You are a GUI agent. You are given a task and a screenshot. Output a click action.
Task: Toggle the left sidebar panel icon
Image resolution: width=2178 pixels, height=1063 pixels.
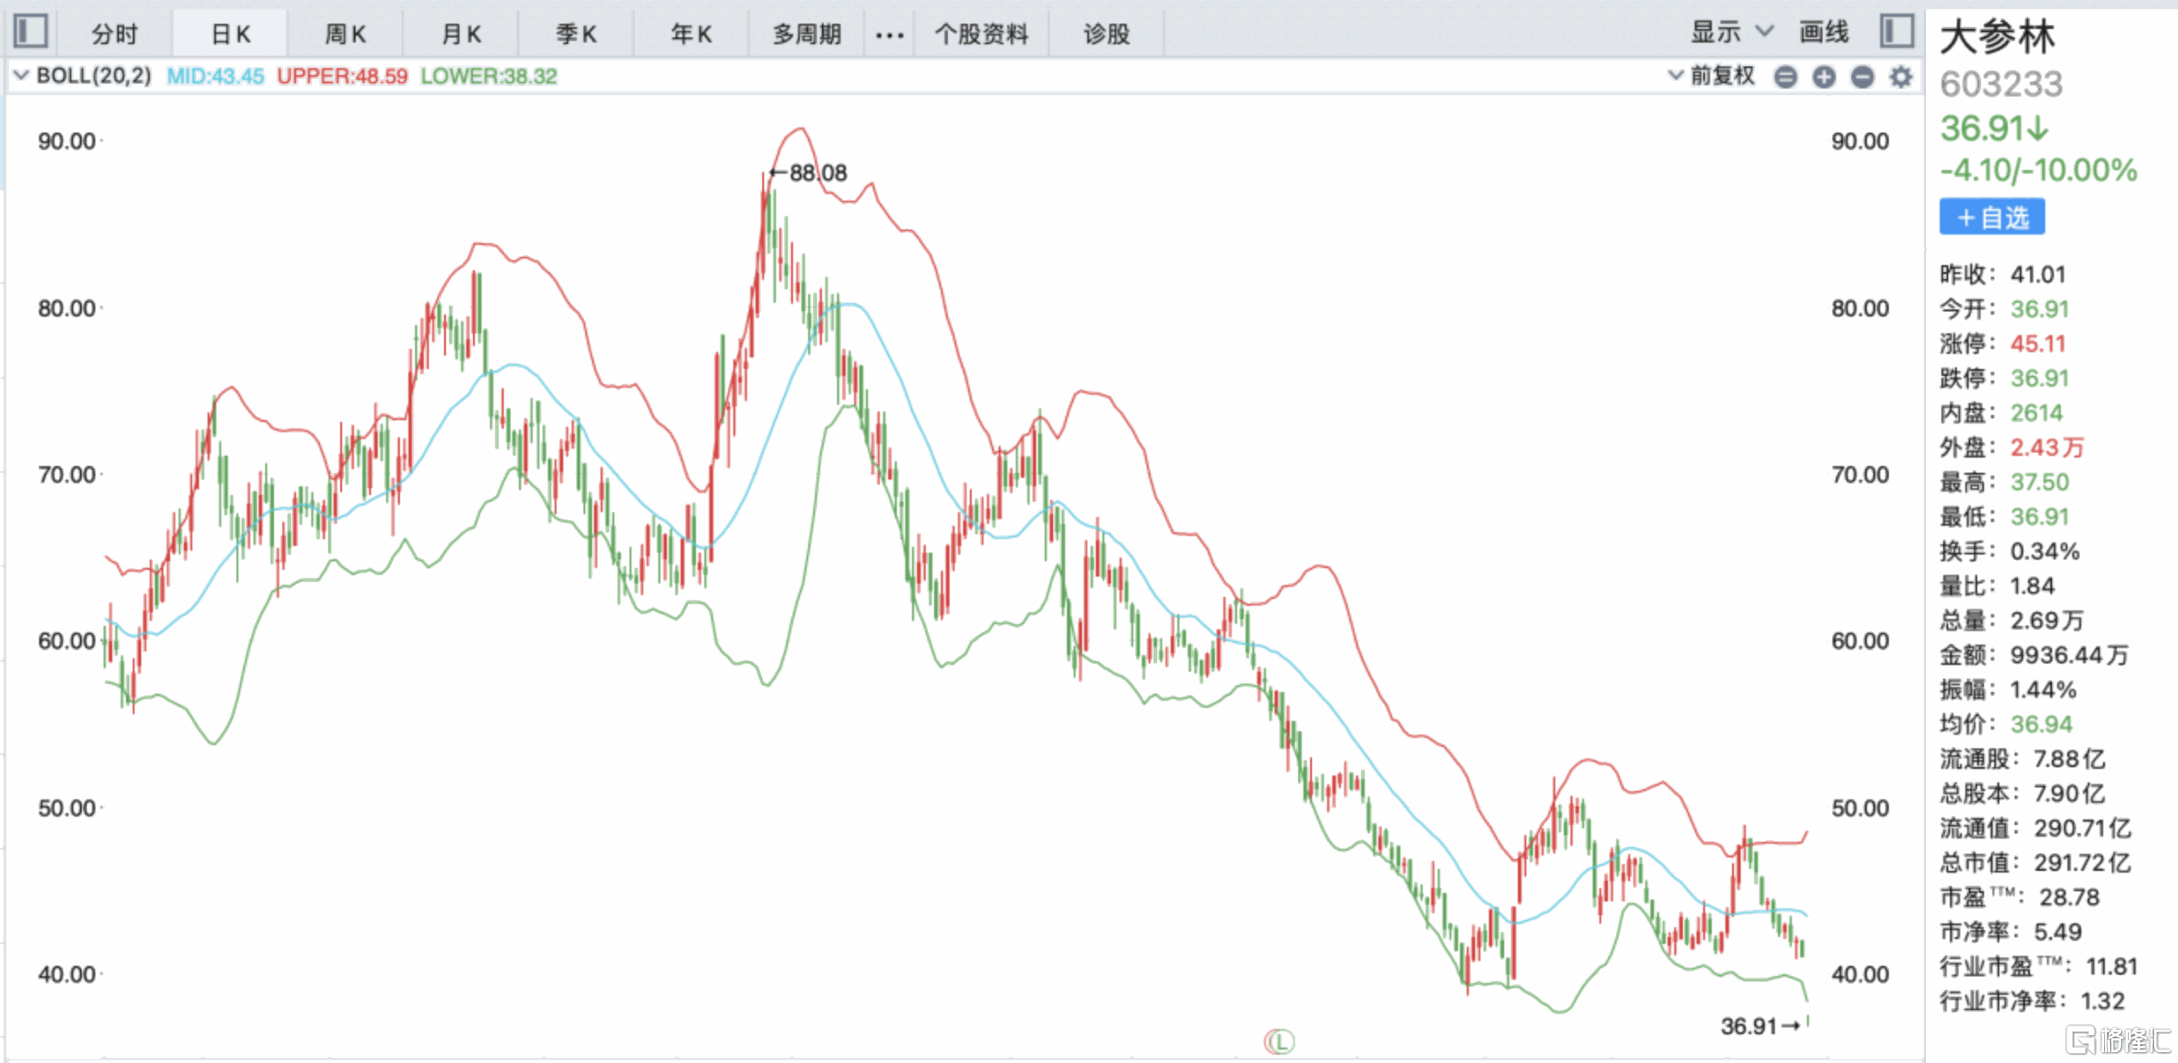point(31,32)
